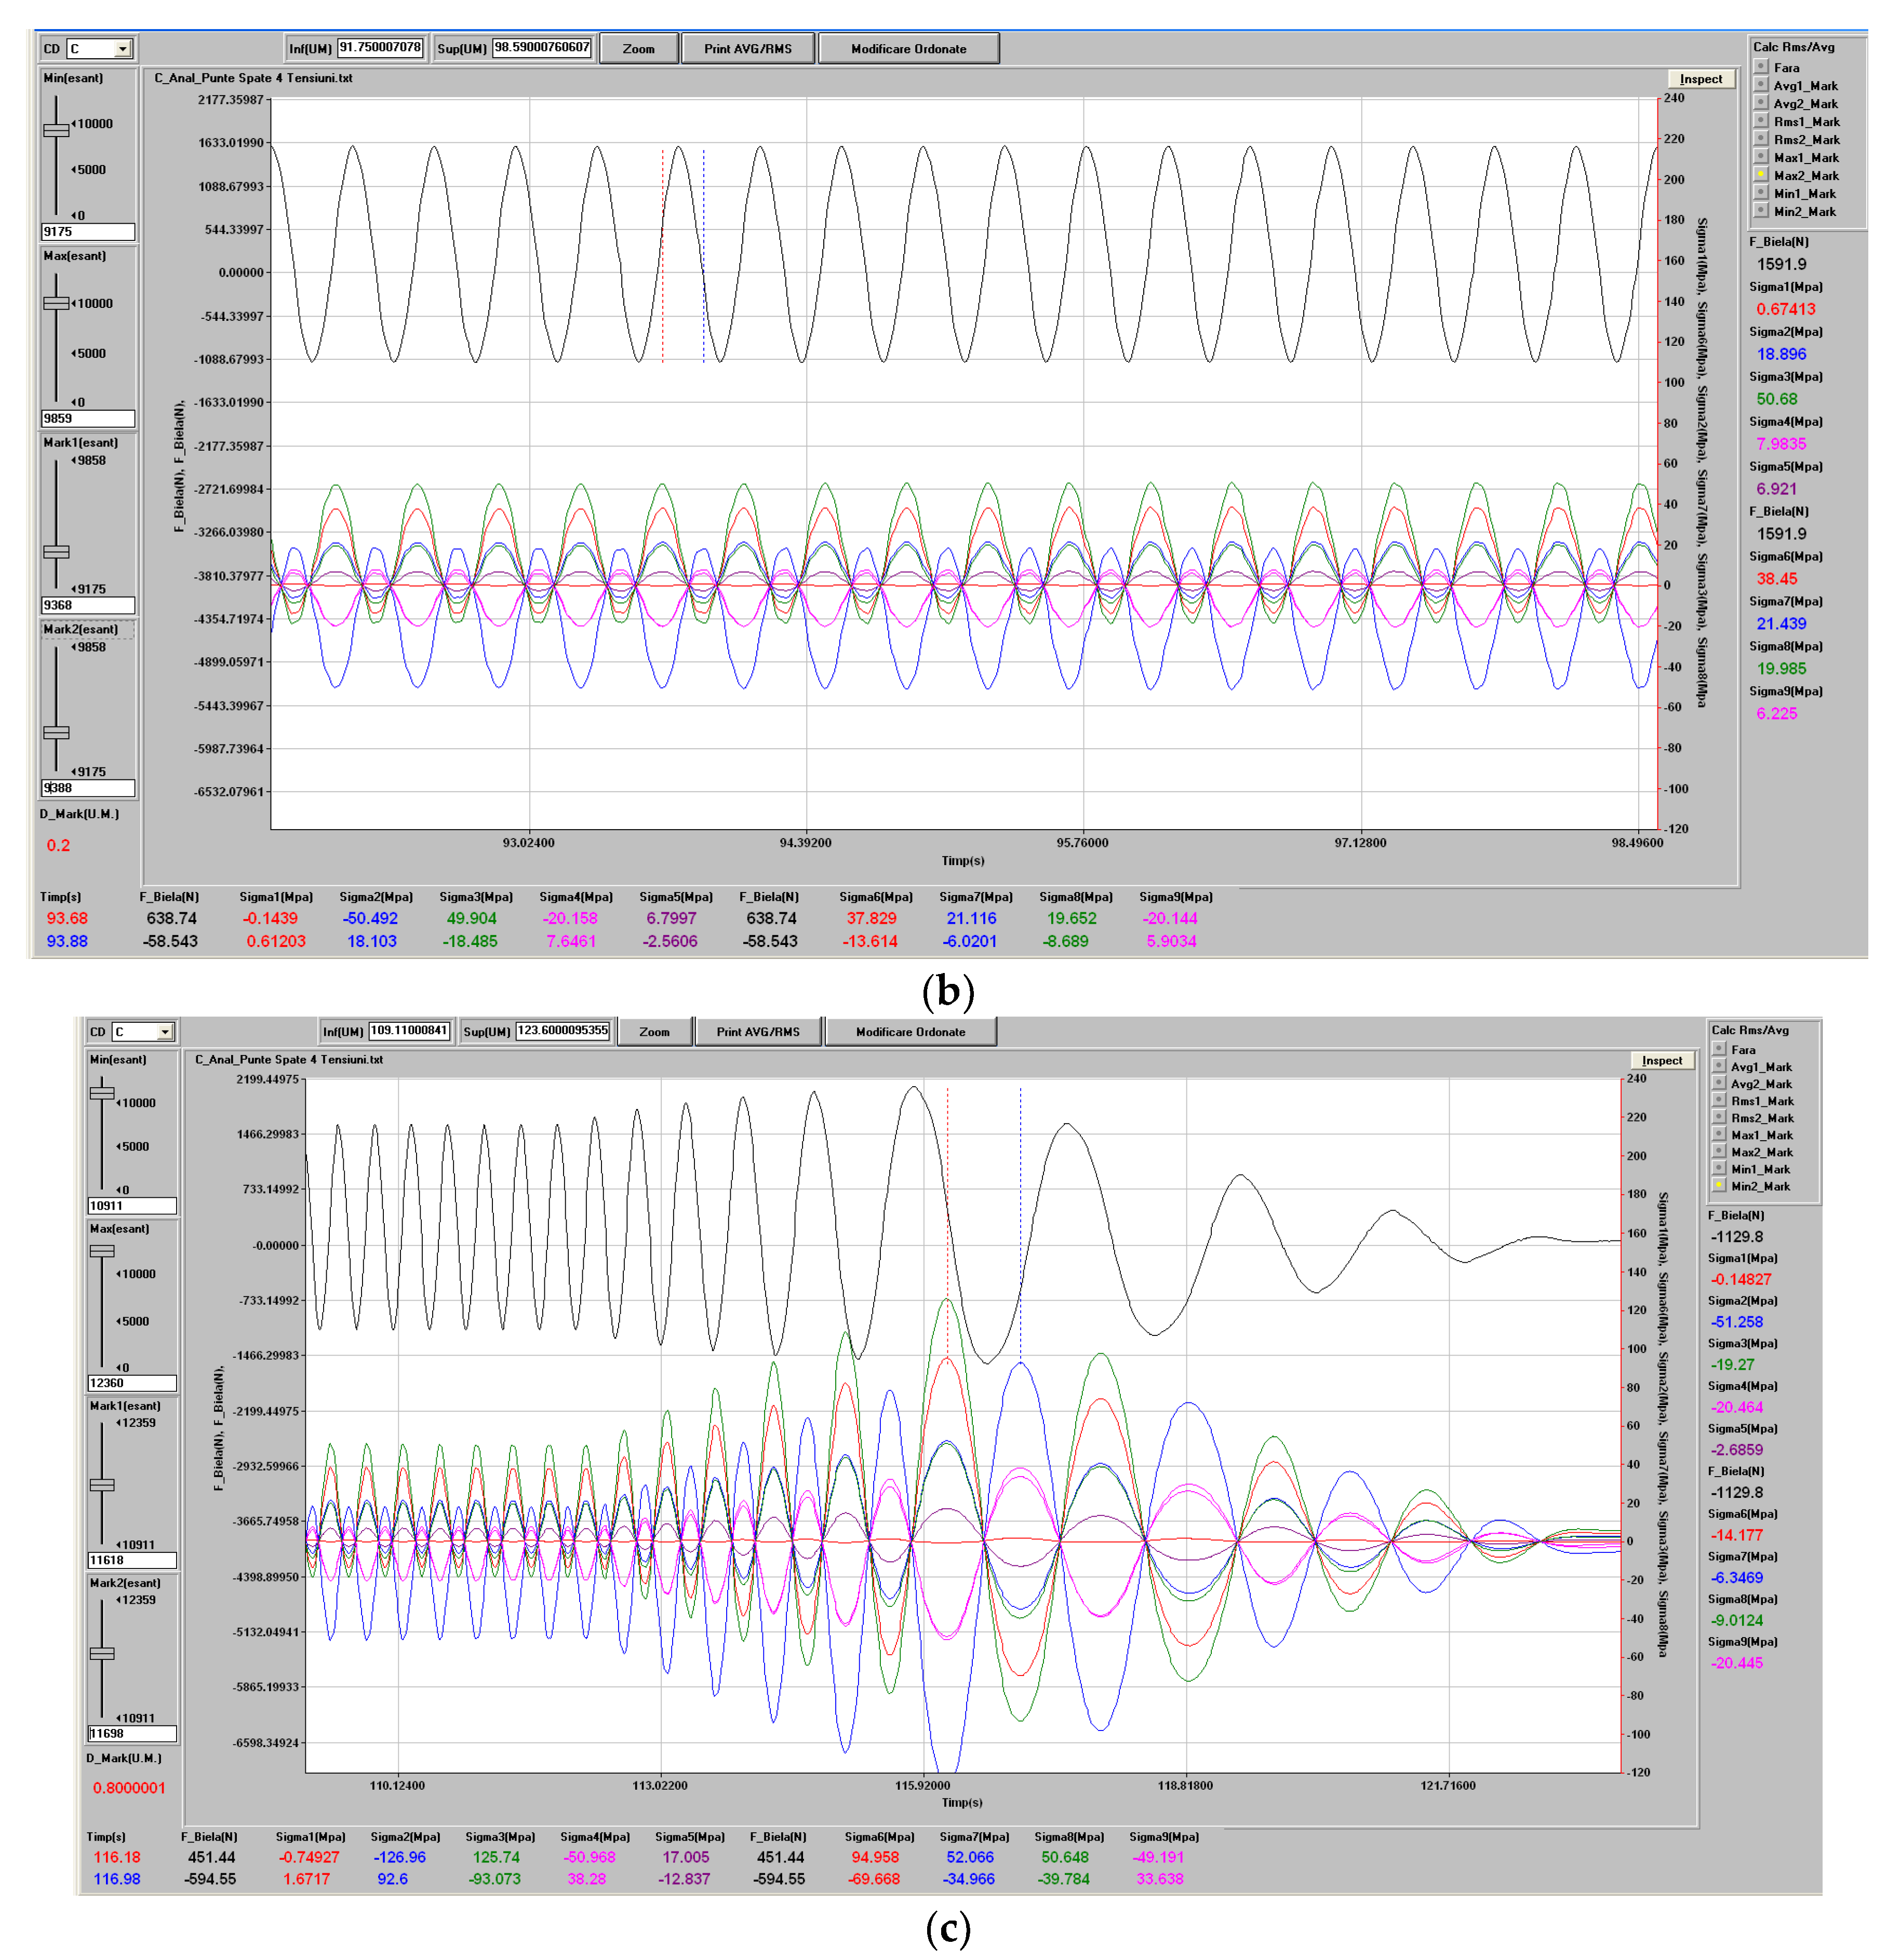Click the Mark2(esant) value field showing 9388
Viewport: 1887px width, 1960px height.
(x=88, y=788)
